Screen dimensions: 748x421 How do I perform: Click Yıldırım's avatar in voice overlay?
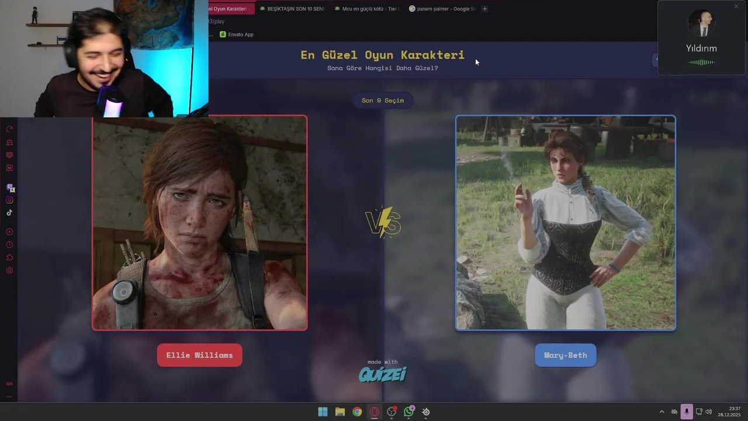tap(701, 25)
